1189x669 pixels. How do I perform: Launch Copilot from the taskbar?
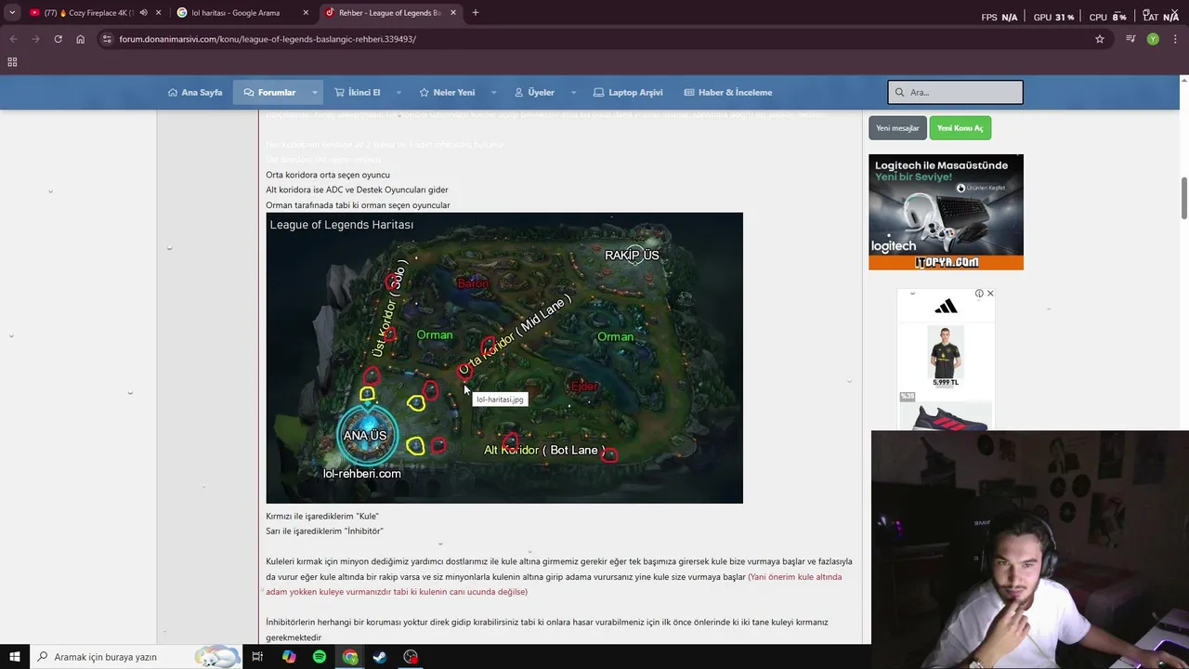289,657
